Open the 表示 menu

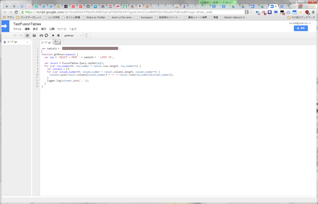(35, 29)
